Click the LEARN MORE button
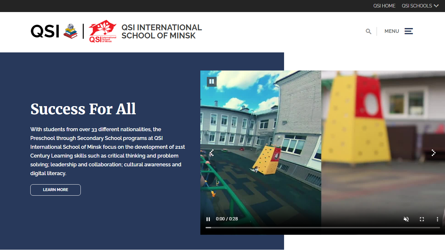445x250 pixels. (55, 190)
